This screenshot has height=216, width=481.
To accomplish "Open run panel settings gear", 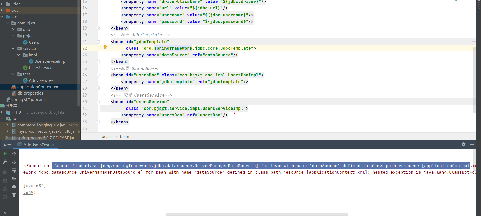I will [464, 144].
